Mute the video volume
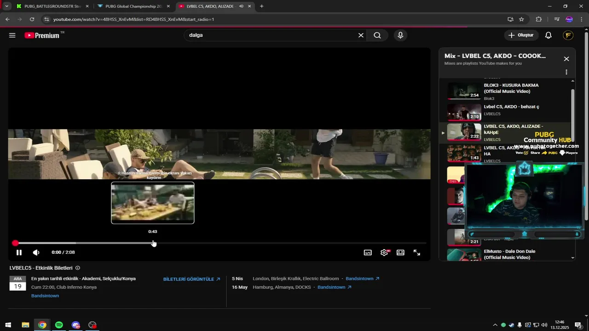The width and height of the screenshot is (589, 331). click(x=36, y=252)
